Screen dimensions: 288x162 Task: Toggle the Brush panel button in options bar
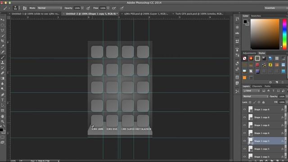[25, 8]
